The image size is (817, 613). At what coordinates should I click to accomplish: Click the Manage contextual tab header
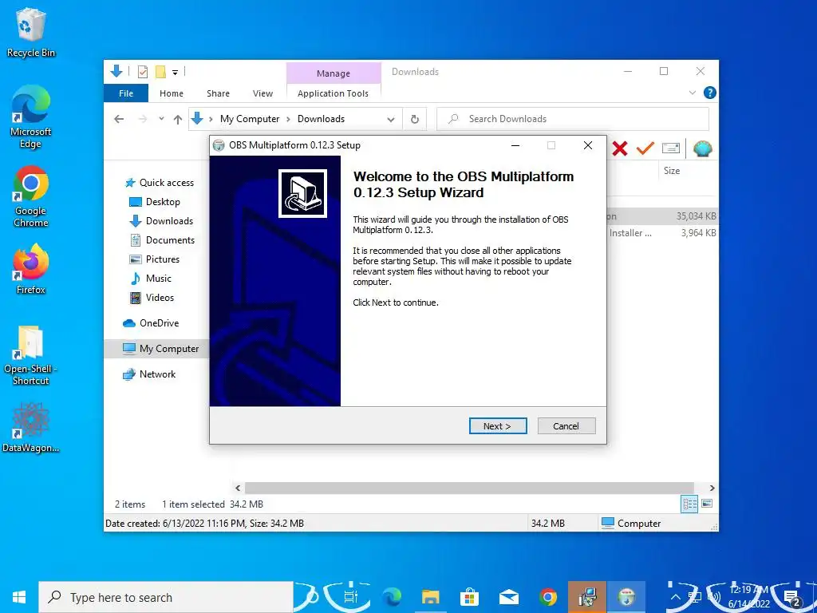coord(334,73)
